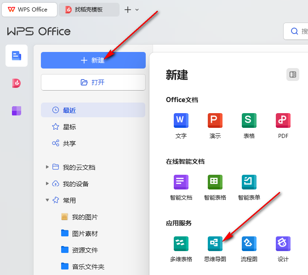The image size is (308, 275).
Task: Create a new 文字 Word document
Action: (x=181, y=126)
